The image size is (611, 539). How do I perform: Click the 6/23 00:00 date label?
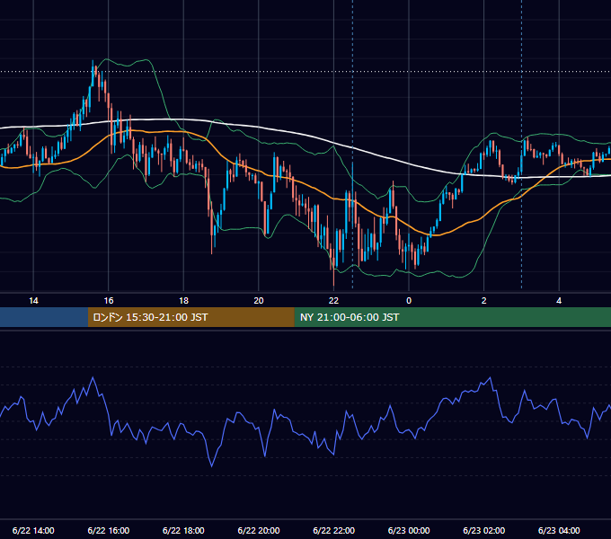pyautogui.click(x=409, y=530)
